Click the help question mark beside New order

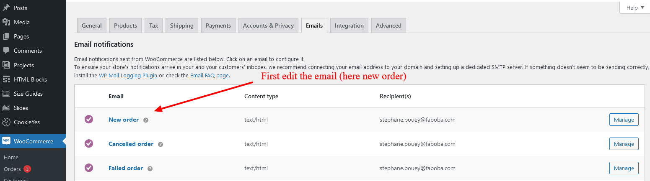click(x=146, y=120)
